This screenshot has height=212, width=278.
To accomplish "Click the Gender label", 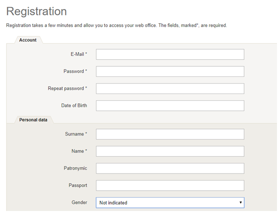I will coord(79,202).
